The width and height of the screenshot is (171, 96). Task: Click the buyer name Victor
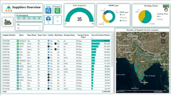point(29,44)
